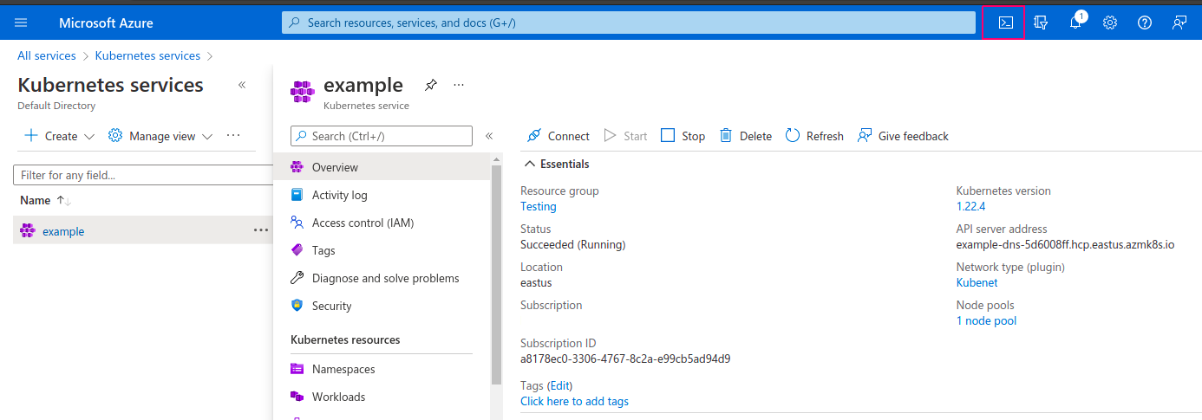1202x420 pixels.
Task: Collapse the Kubernetes services list pane
Action: point(242,85)
